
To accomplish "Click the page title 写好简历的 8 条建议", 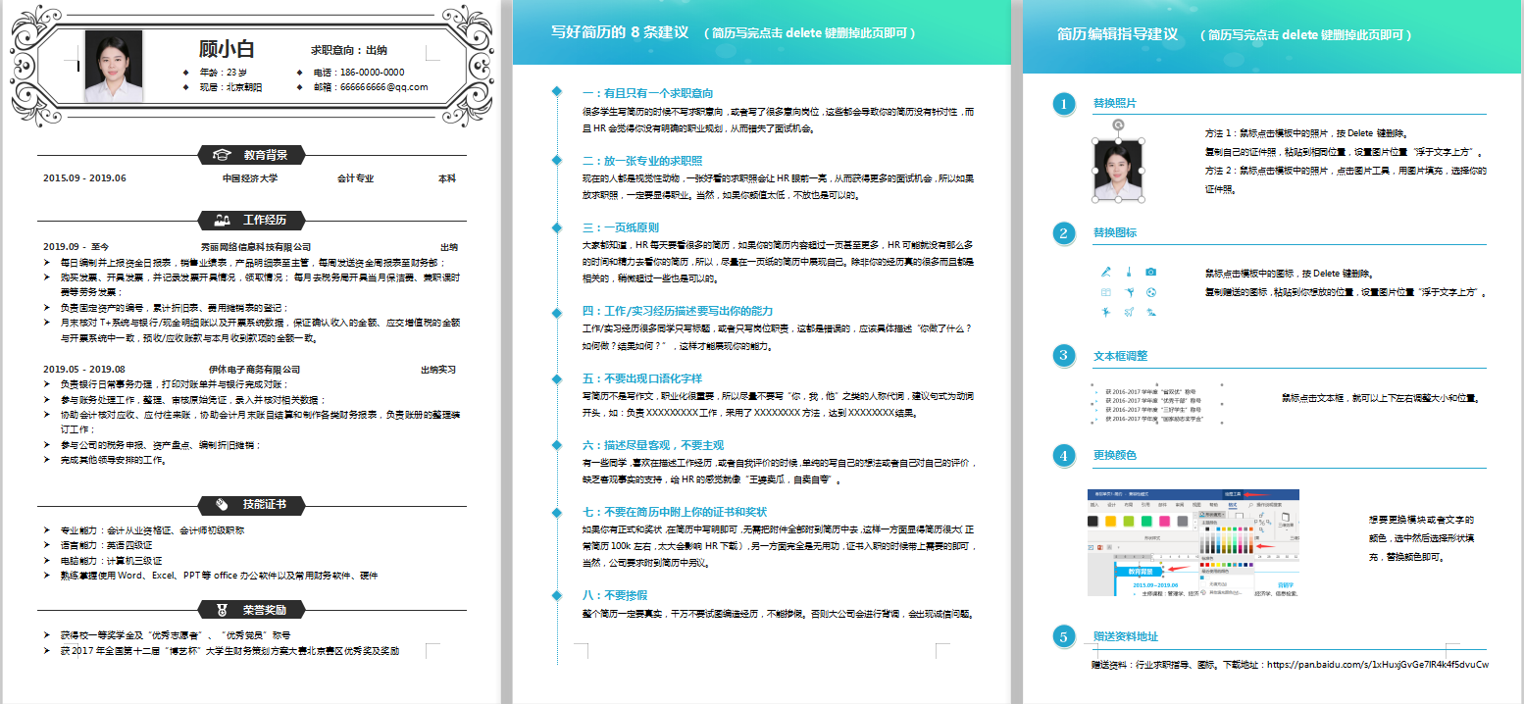I will click(x=619, y=32).
